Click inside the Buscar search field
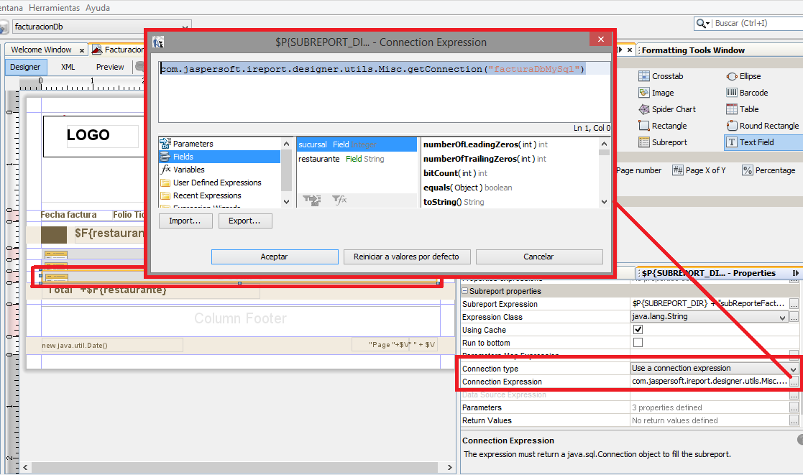 click(x=740, y=23)
